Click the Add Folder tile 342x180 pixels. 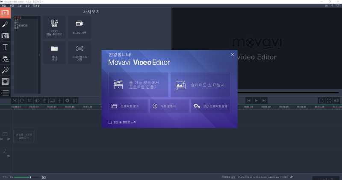pos(54,53)
